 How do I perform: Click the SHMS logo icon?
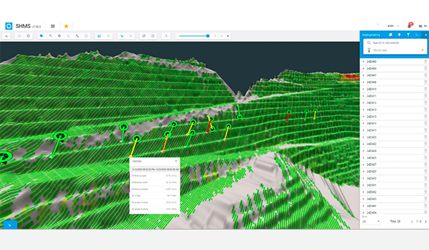click(x=9, y=26)
